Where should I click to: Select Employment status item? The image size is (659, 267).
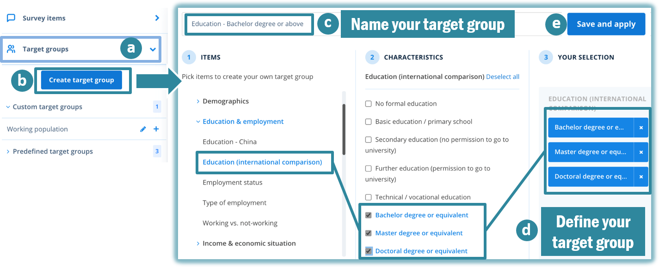(x=232, y=183)
